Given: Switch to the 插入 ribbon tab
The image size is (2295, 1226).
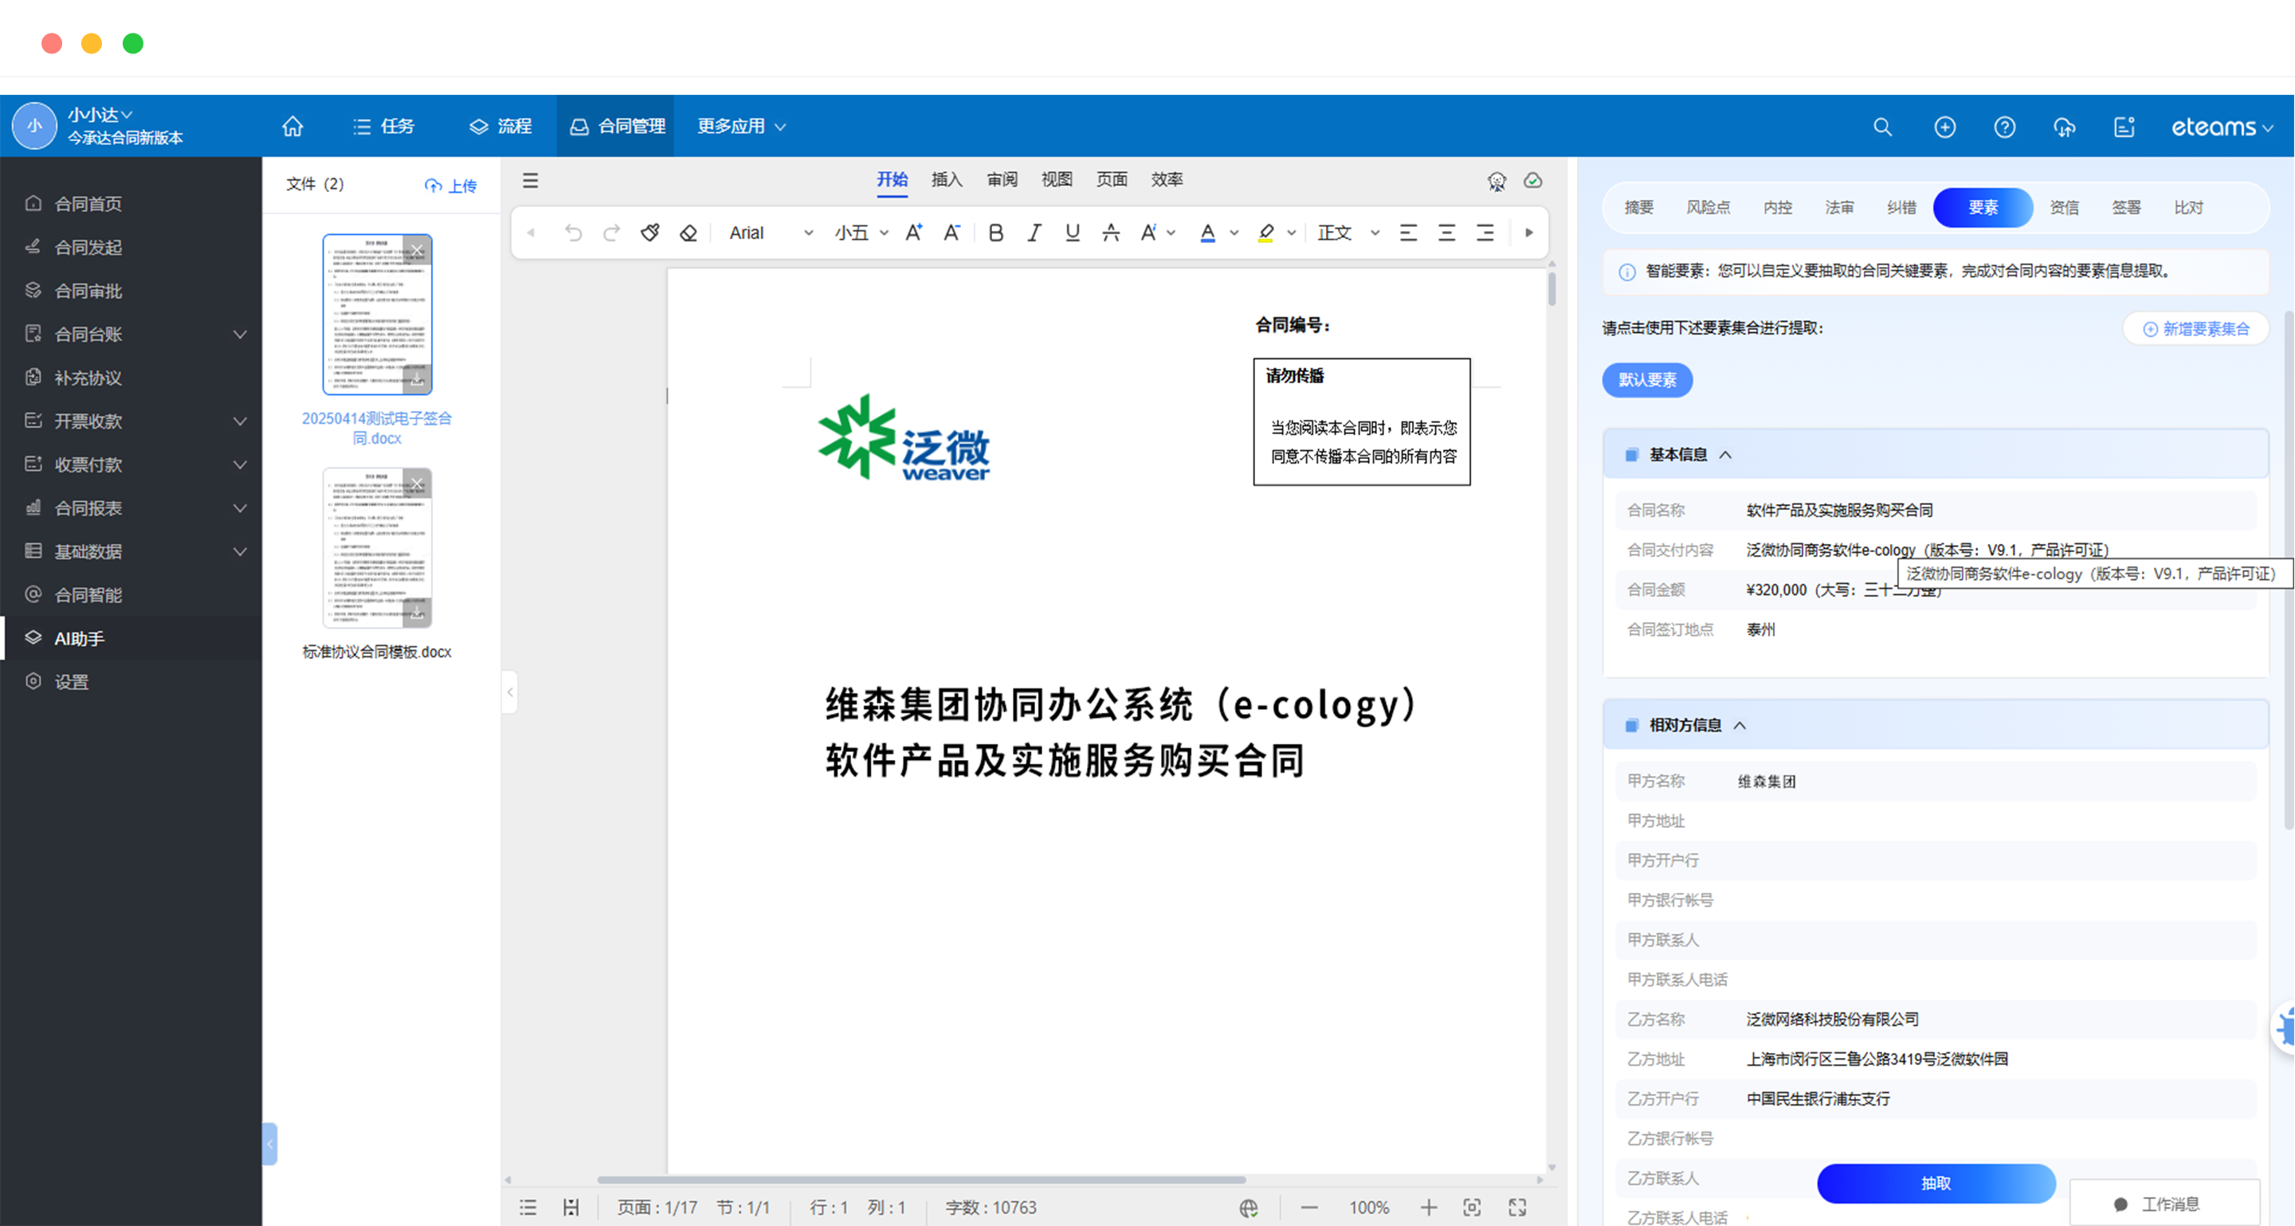Looking at the screenshot, I should [x=946, y=180].
